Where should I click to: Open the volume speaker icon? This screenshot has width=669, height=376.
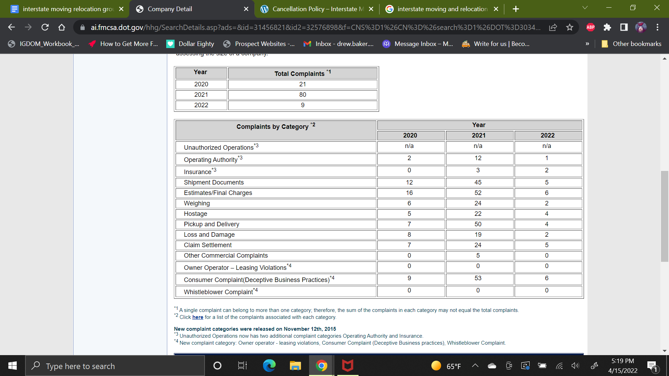575,366
